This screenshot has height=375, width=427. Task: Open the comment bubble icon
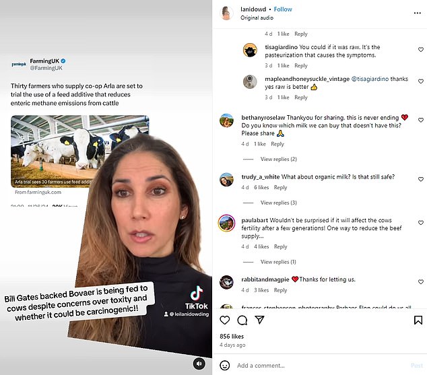242,320
